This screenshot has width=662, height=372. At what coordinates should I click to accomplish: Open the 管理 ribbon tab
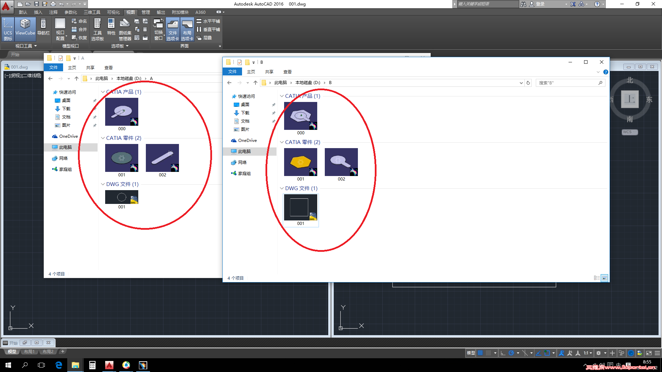point(146,12)
